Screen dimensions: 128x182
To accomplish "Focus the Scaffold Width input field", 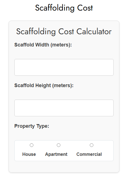I will [64, 67].
